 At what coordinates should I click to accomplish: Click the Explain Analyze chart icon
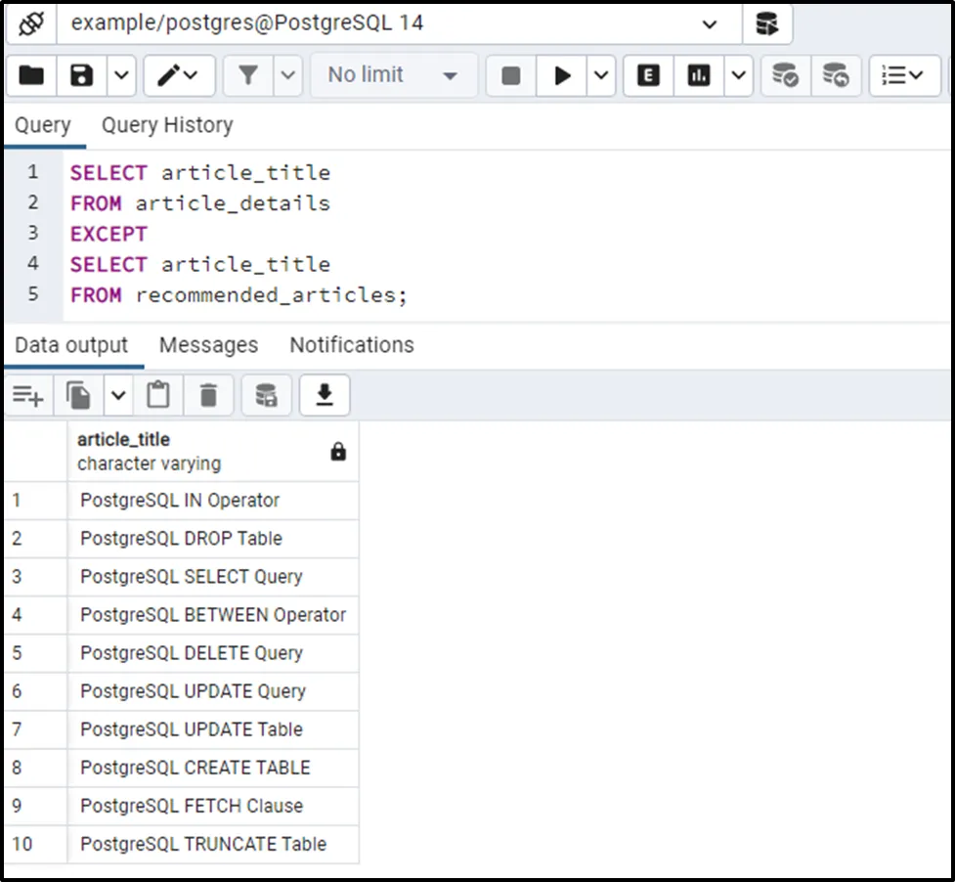[699, 75]
